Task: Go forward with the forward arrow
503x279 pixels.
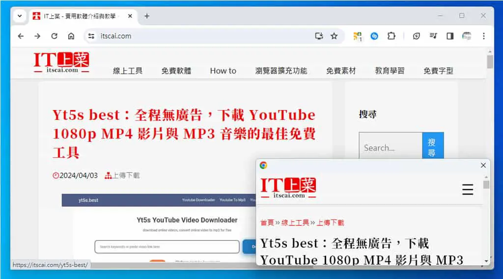Action: 37,36
